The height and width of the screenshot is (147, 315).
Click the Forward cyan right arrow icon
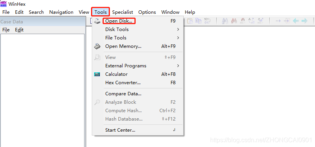coord(304,21)
